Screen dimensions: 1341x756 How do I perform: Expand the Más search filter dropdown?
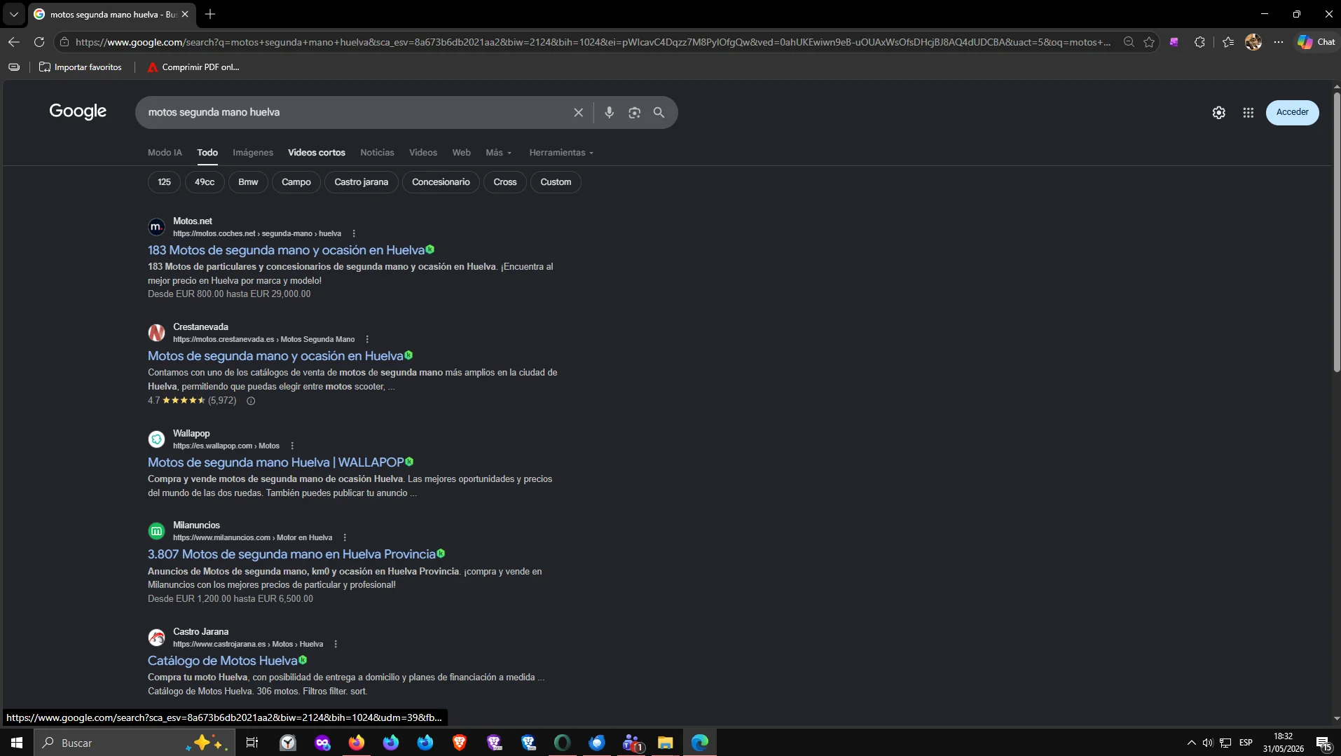click(499, 153)
